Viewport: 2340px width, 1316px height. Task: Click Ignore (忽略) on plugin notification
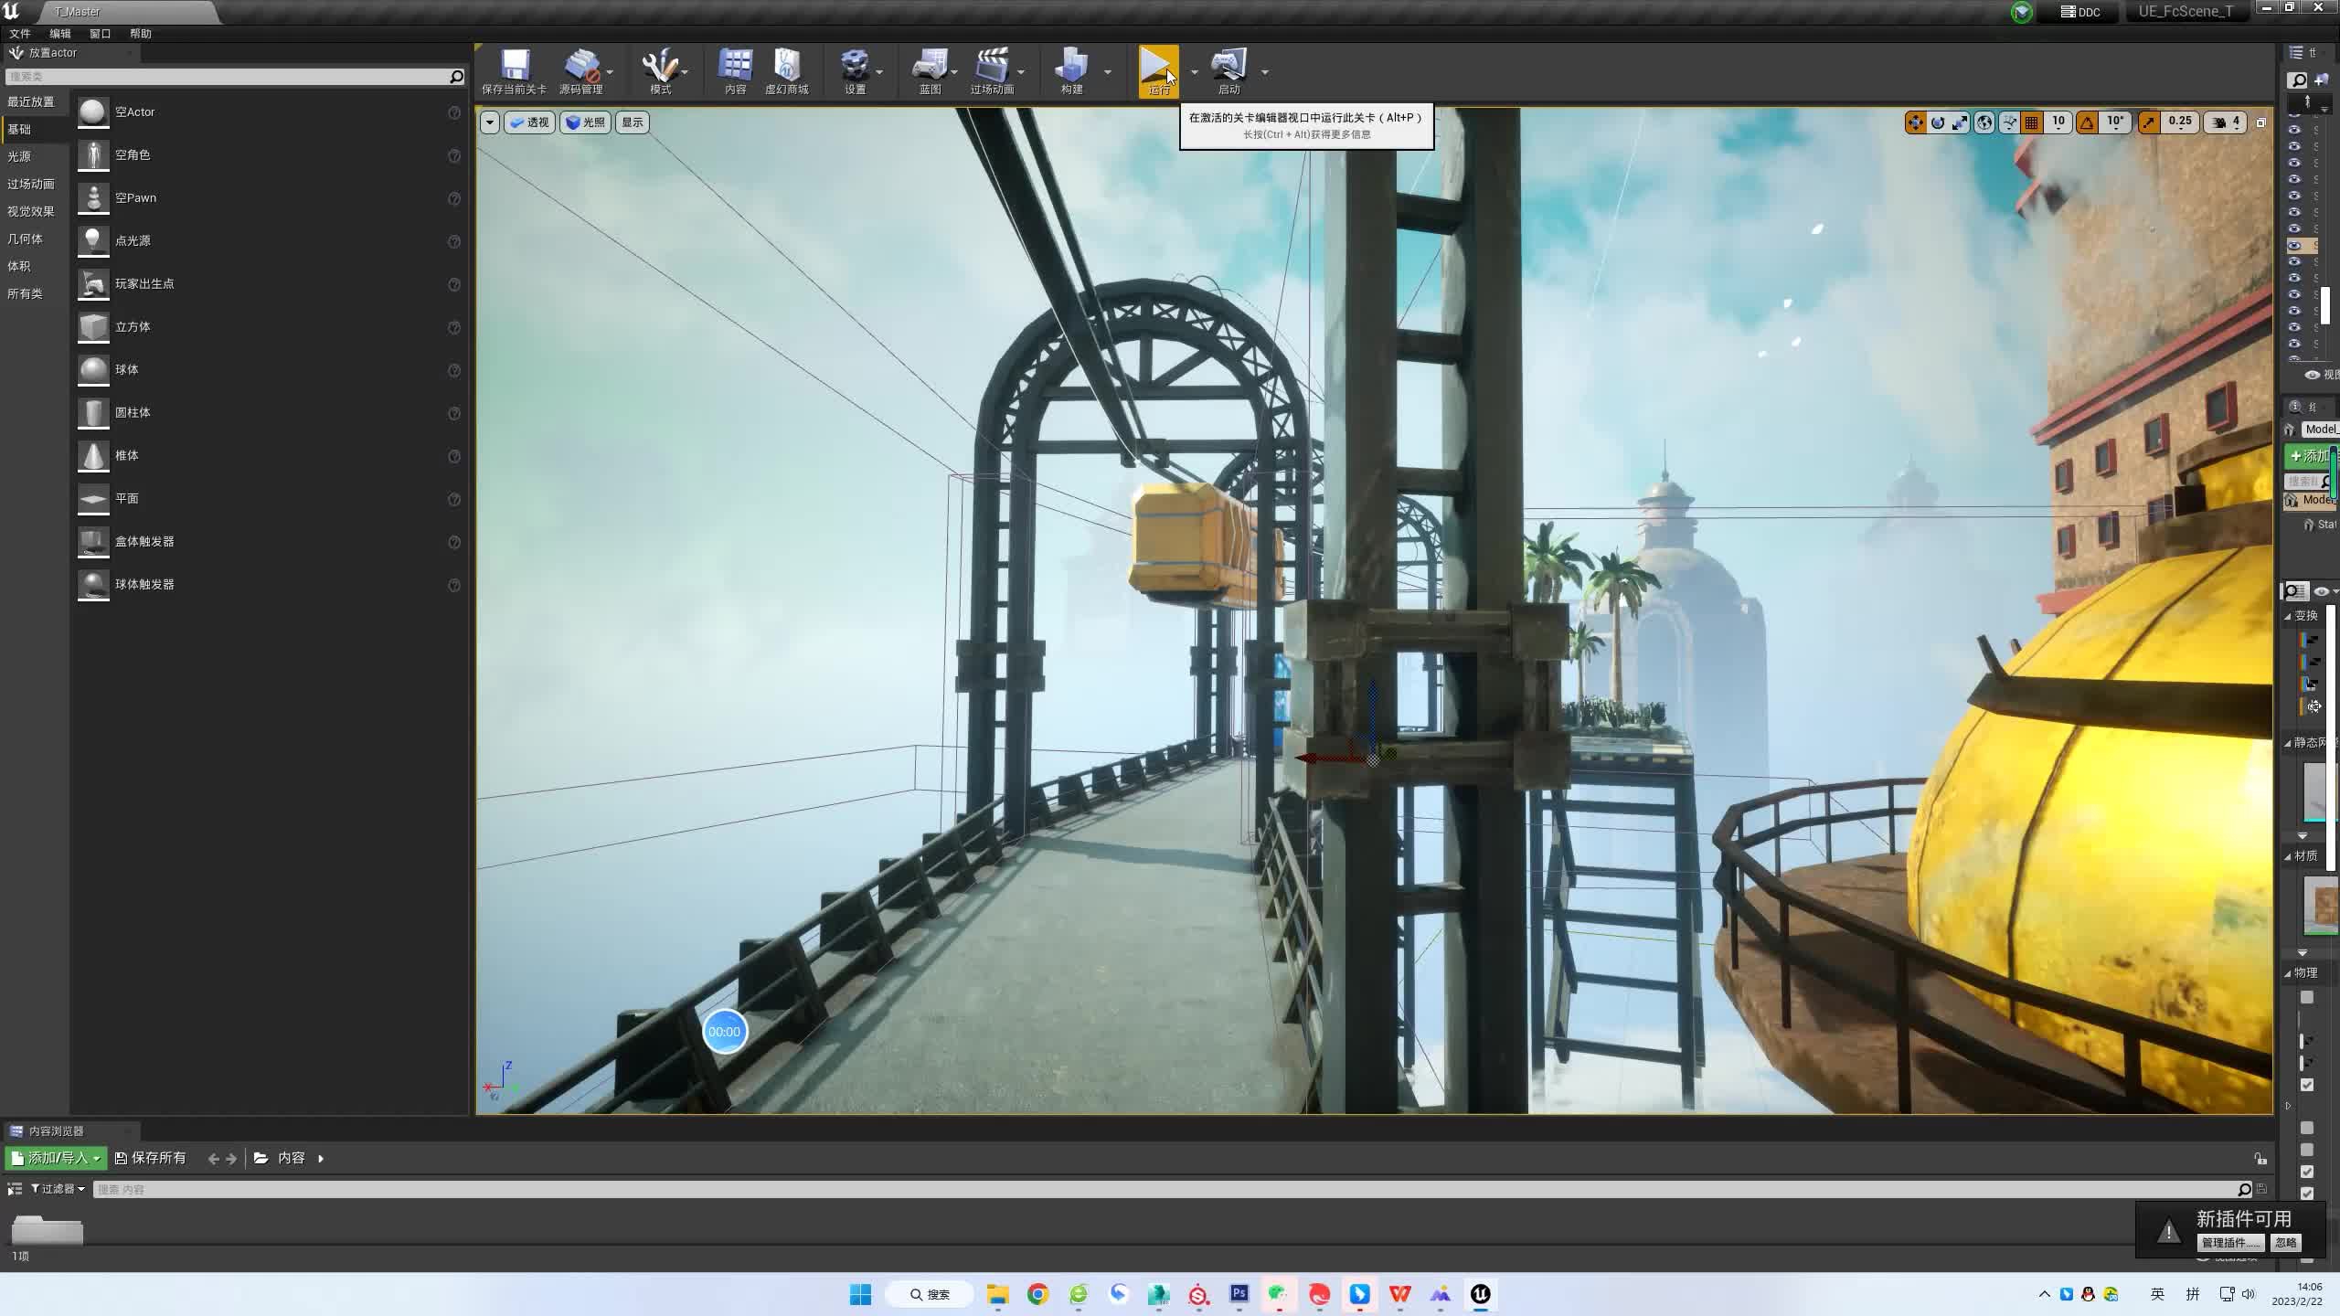tap(2285, 1243)
